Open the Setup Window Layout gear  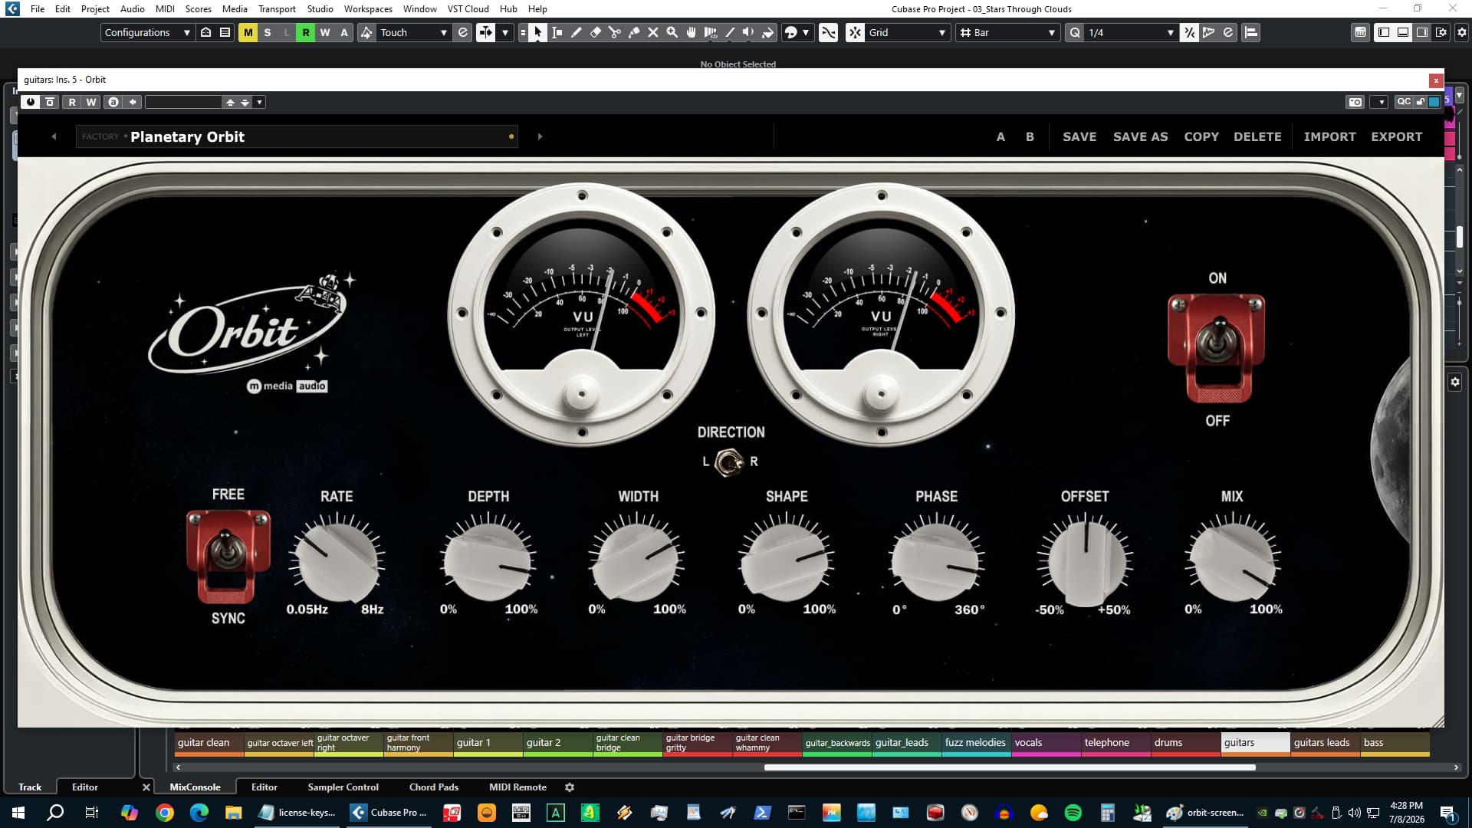tap(1441, 32)
